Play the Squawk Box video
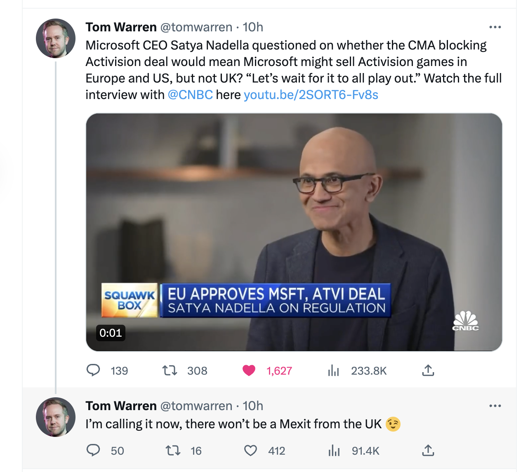Image resolution: width=528 pixels, height=472 pixels. coord(294,232)
